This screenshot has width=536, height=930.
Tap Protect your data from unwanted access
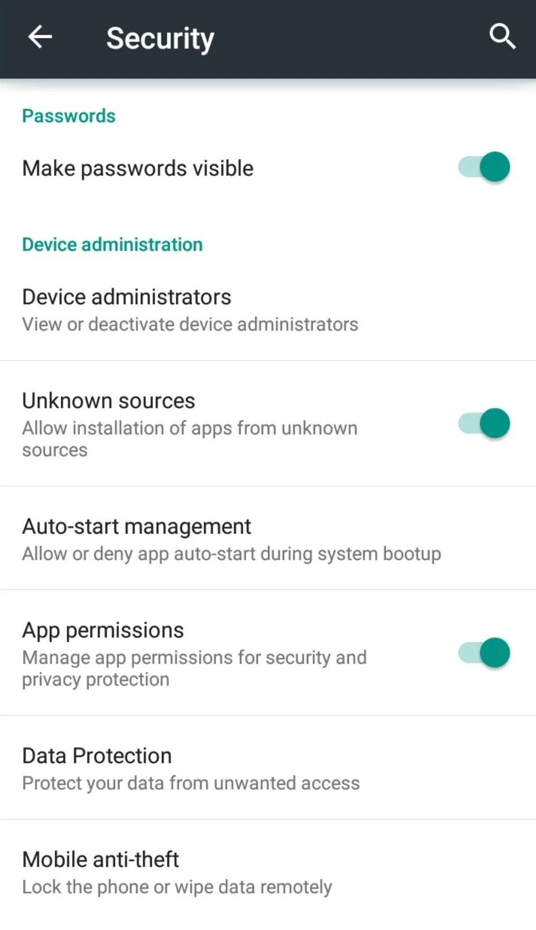[x=190, y=783]
